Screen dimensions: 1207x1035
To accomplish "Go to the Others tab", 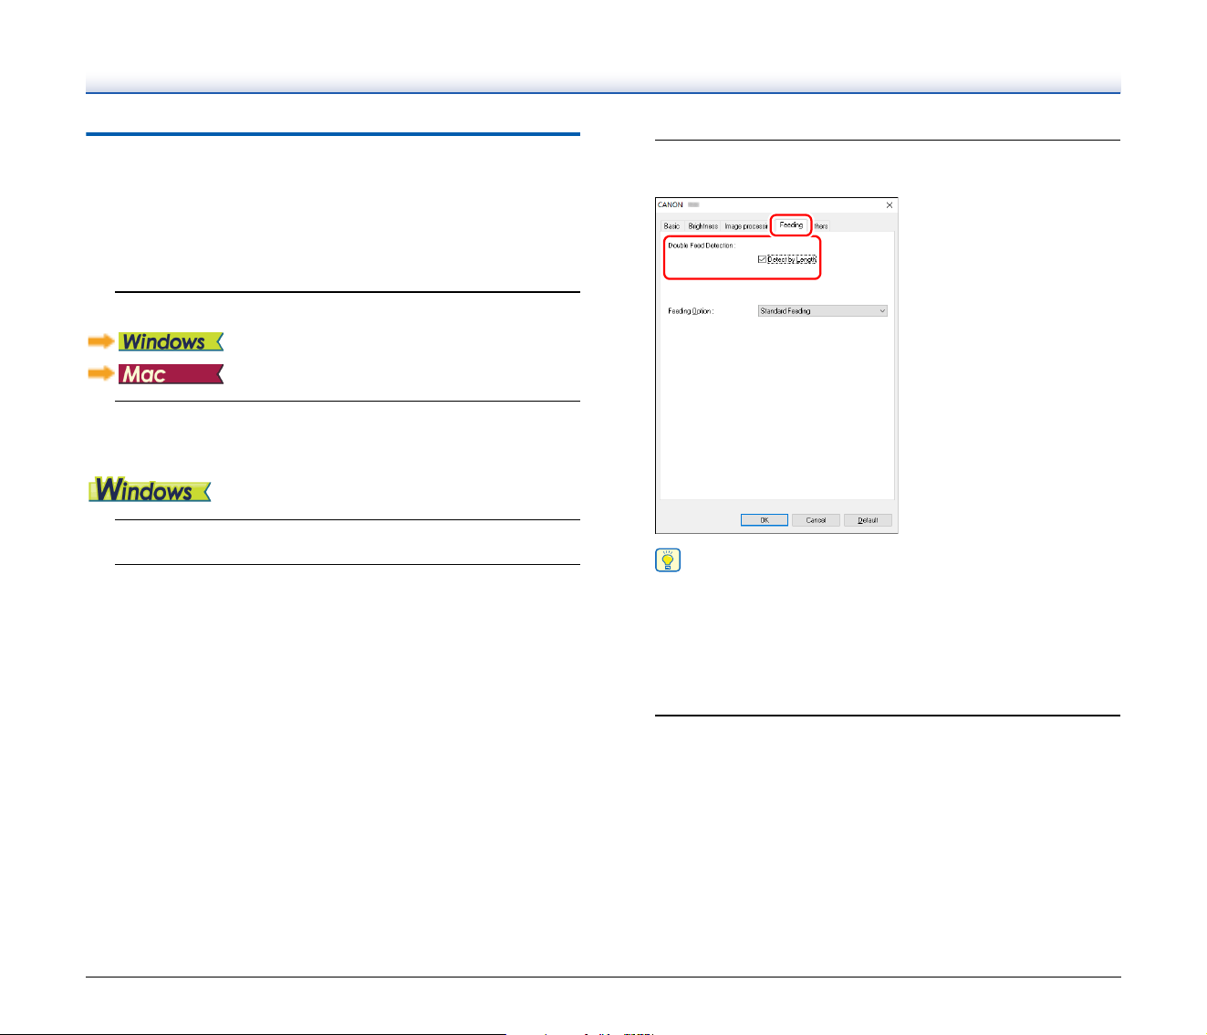I will [821, 226].
